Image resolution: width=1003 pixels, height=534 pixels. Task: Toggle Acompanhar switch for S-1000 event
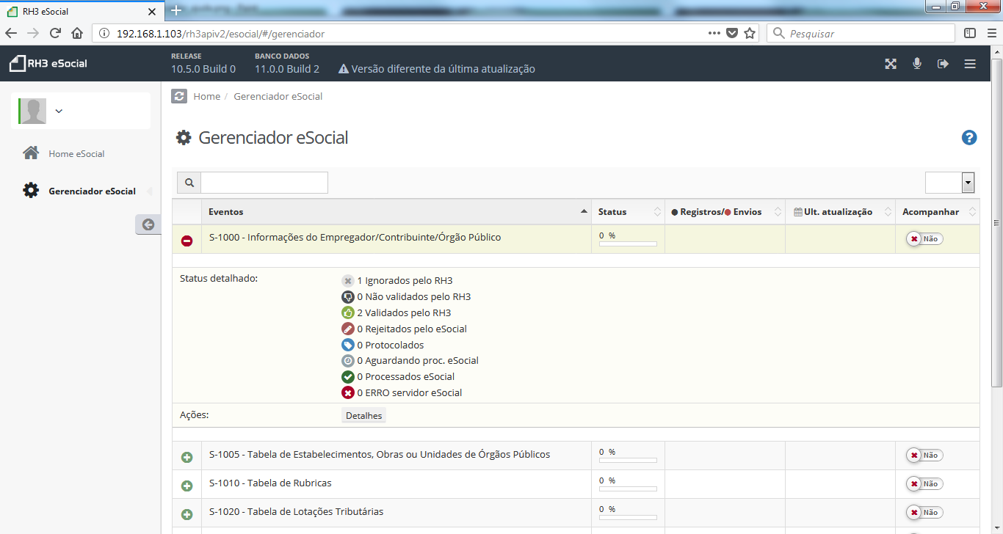coord(924,238)
